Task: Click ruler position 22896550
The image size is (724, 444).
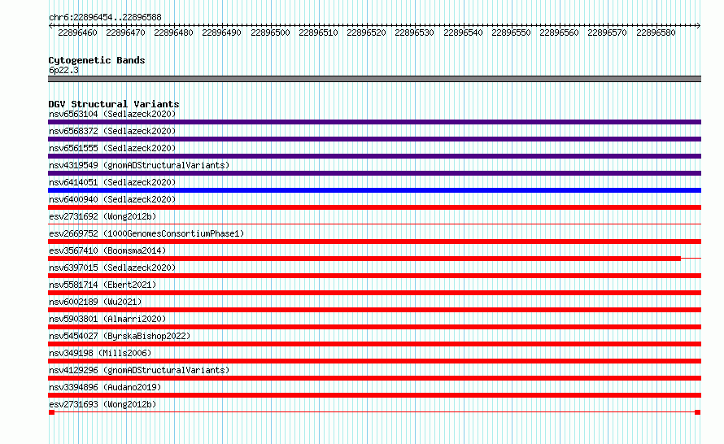Action: (511, 33)
